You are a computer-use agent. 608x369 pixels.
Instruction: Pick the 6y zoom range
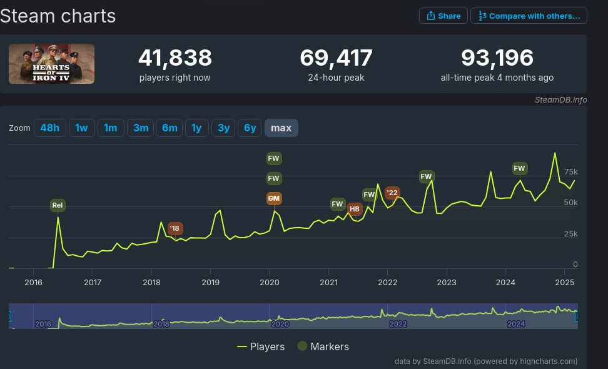250,128
